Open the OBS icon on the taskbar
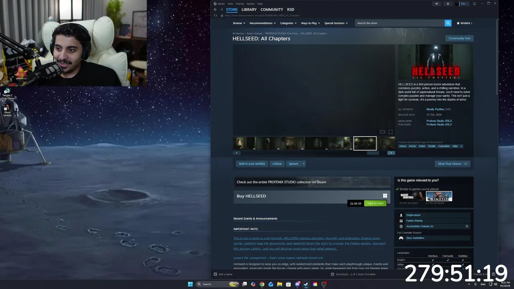Image resolution: width=514 pixels, height=289 pixels. coord(324,284)
